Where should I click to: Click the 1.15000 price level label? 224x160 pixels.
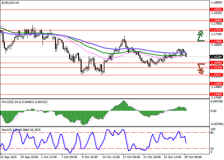click(217, 84)
